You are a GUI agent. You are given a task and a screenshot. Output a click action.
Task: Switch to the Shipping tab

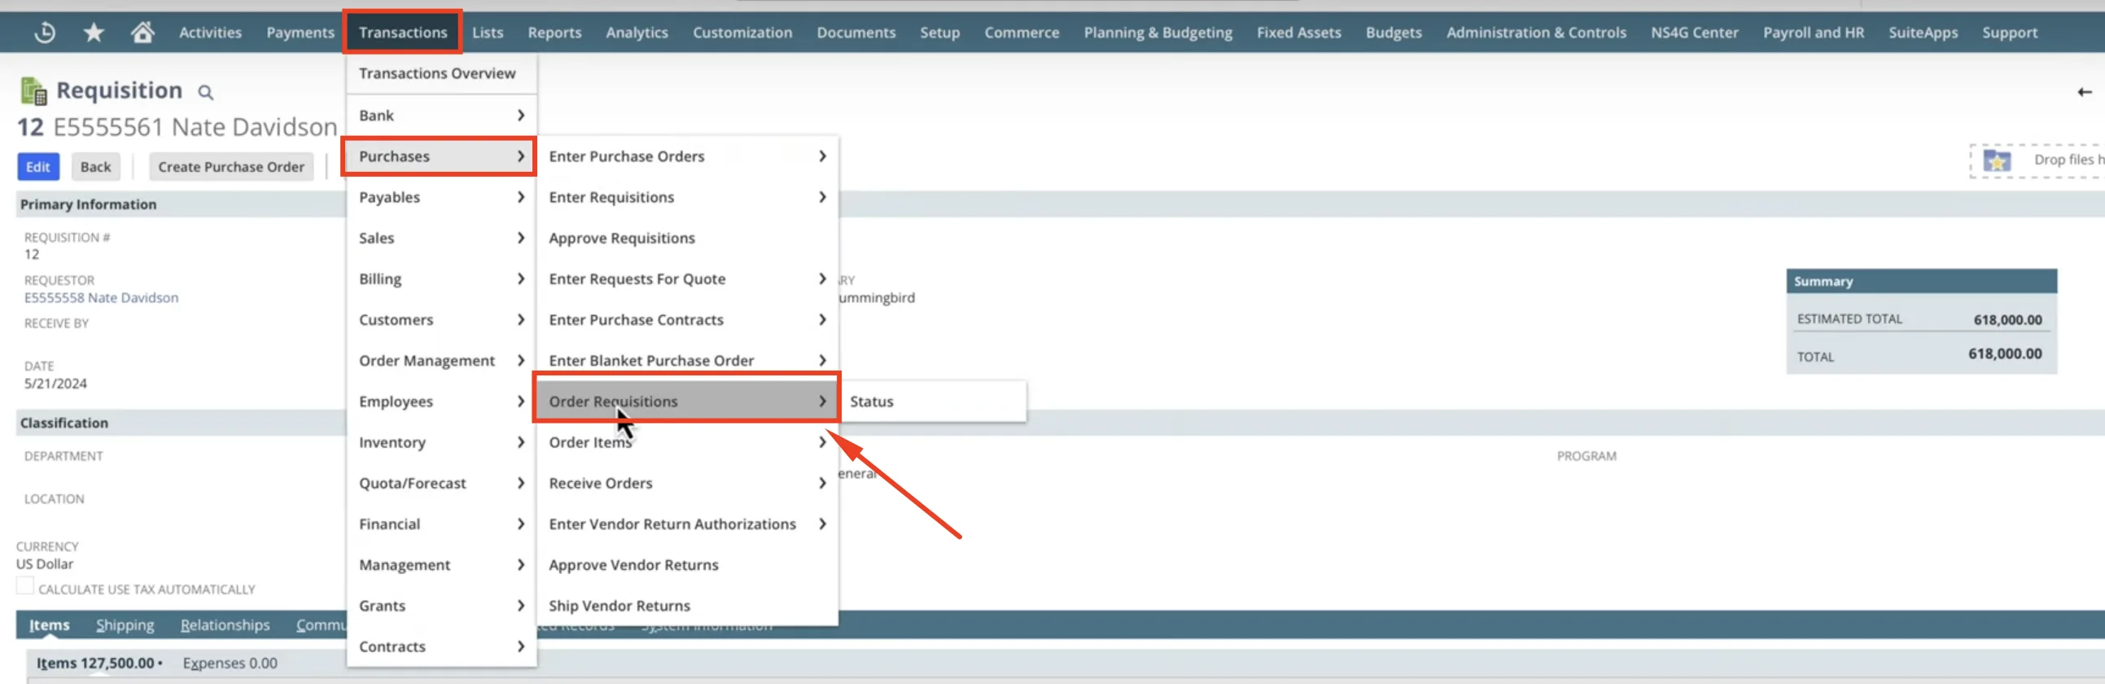125,625
